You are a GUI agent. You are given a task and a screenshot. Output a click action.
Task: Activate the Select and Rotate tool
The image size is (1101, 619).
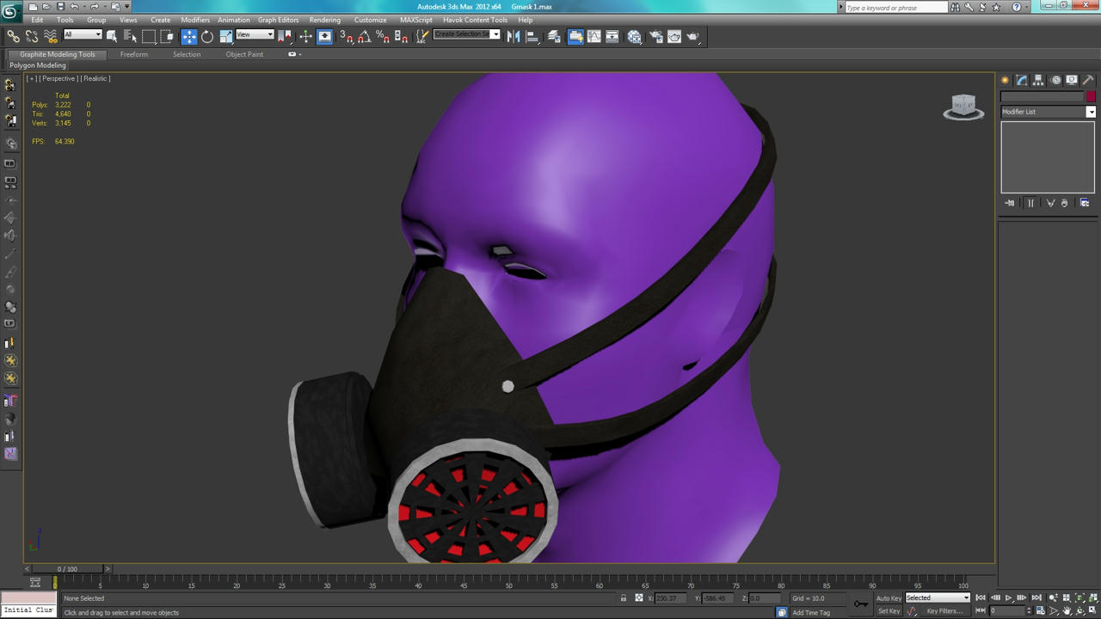pyautogui.click(x=207, y=36)
